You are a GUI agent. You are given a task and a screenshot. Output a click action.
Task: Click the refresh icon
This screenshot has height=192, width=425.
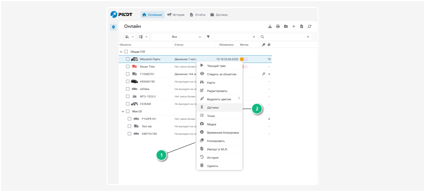[309, 26]
